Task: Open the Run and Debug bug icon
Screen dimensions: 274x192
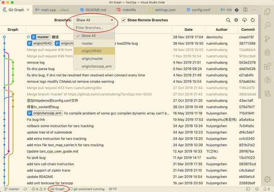Action: (x=267, y=52)
